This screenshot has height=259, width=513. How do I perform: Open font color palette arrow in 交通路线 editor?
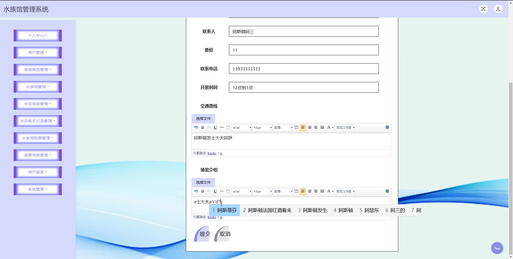coord(333,128)
